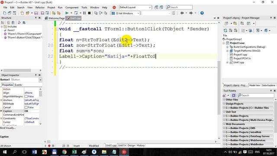Switch to the Events tab
The height and width of the screenshot is (156, 277).
[18, 85]
